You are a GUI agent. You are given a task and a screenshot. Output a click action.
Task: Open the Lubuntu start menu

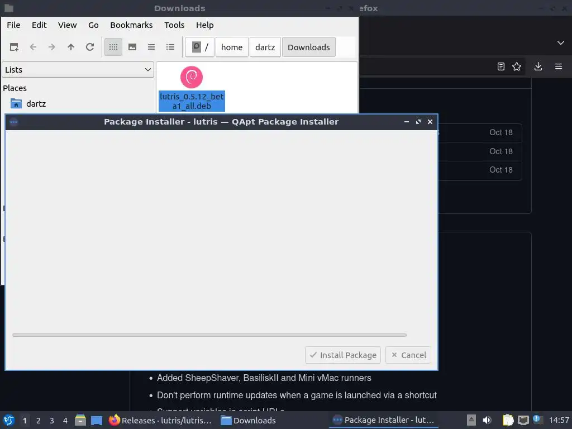(9, 420)
